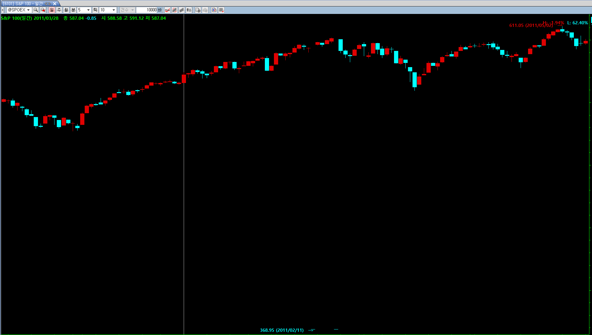Expand the minute interval dropdown showing 5
The height and width of the screenshot is (335, 592).
pyautogui.click(x=88, y=10)
